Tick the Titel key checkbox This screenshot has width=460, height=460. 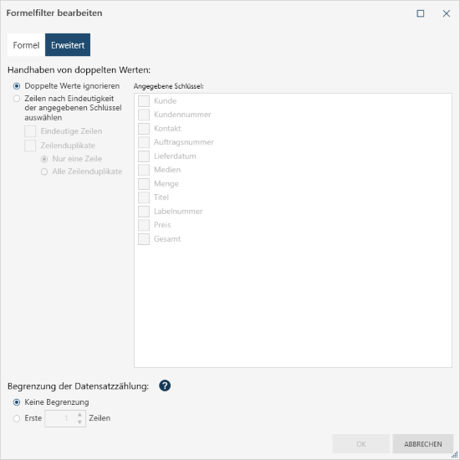pos(144,197)
